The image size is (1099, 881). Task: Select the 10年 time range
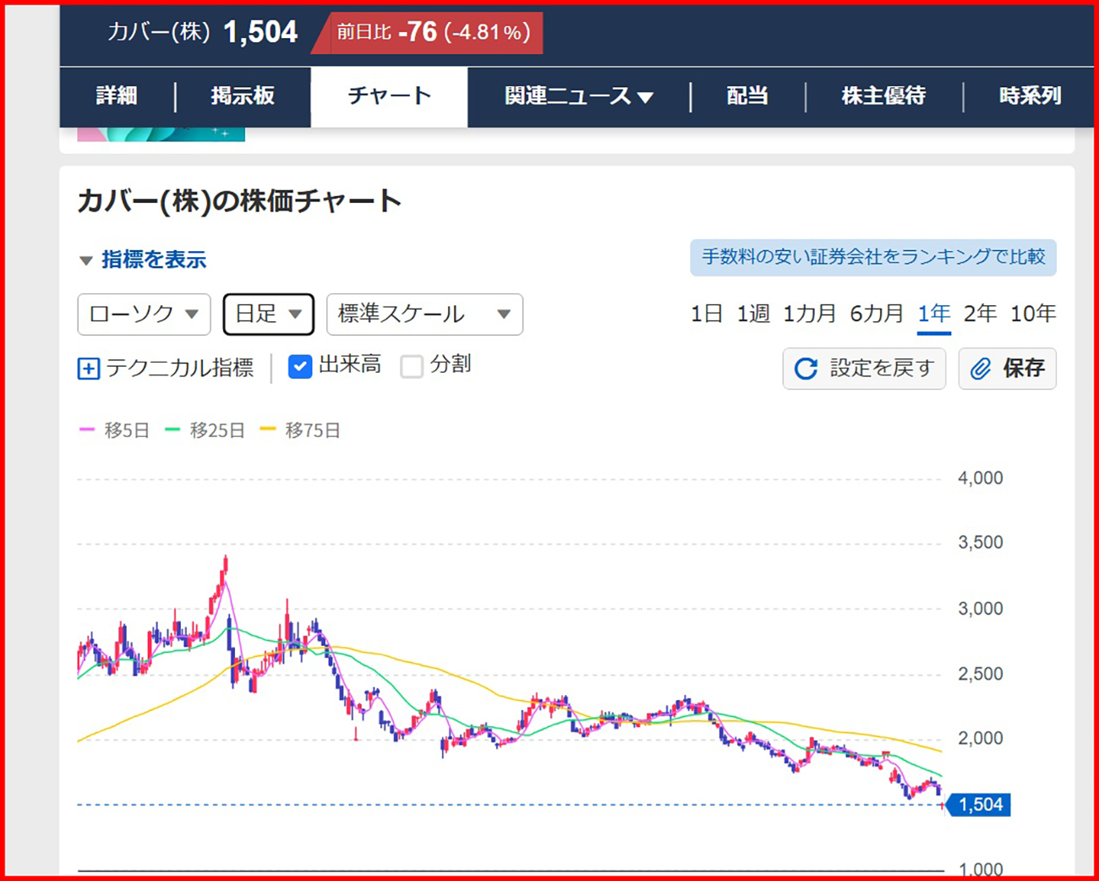1032,314
